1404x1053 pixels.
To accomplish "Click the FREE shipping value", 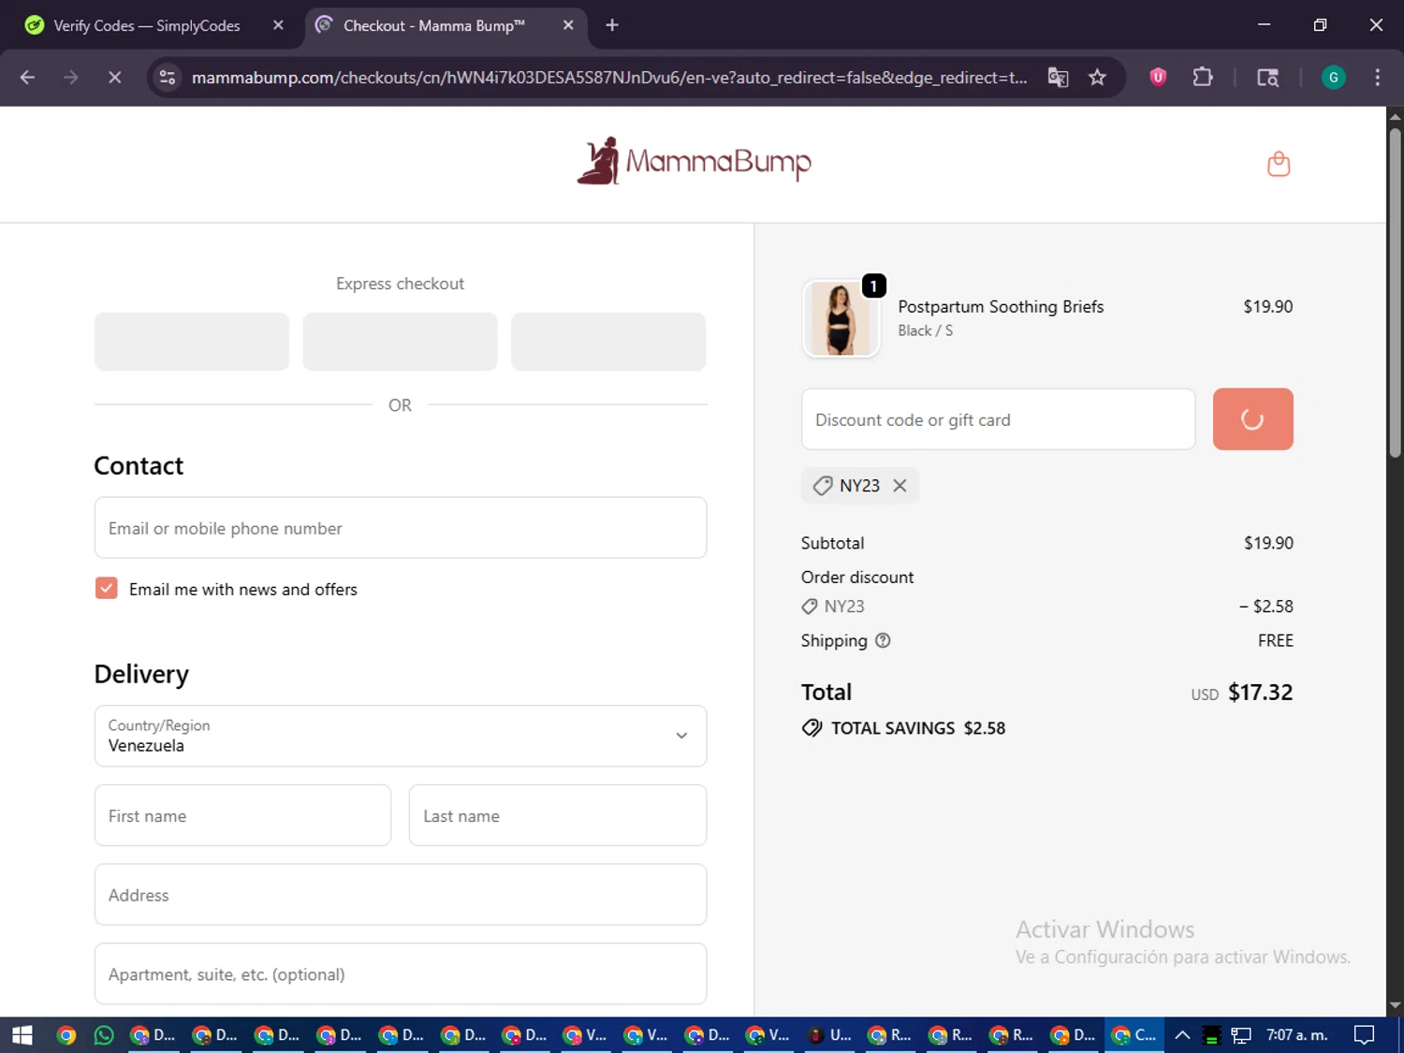I will pos(1275,641).
